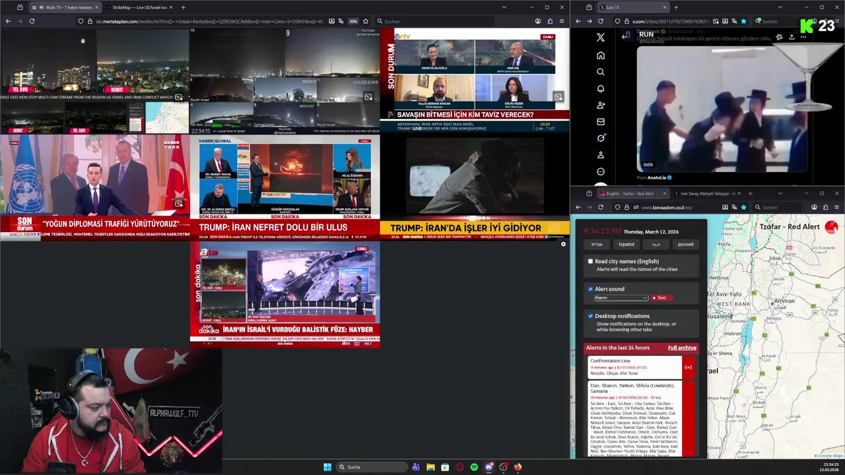Open X follow requests person-plus icon

601,105
